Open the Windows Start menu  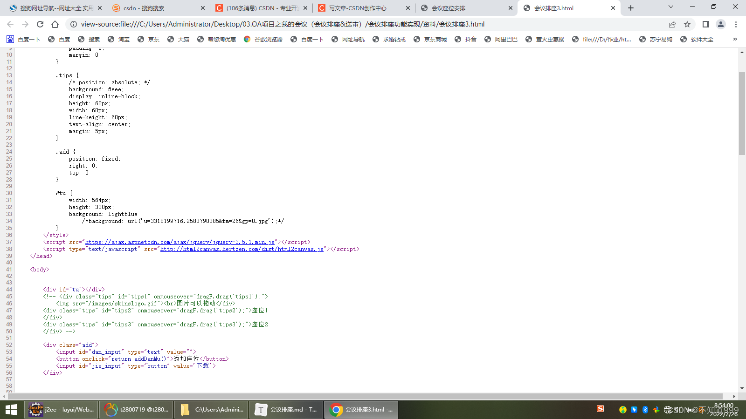[x=11, y=410]
